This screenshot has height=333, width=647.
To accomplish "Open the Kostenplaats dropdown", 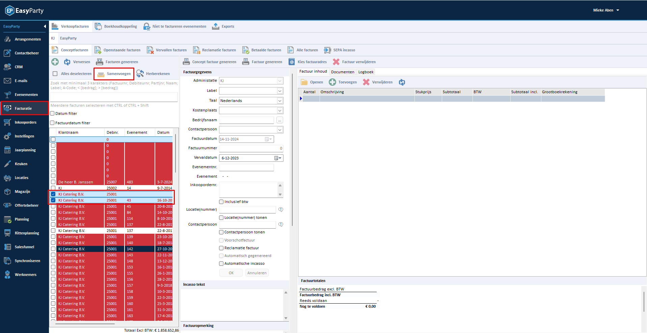I will tap(280, 110).
